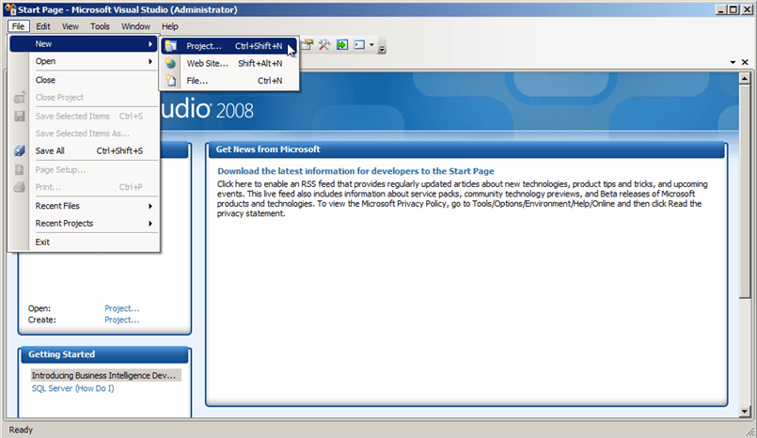Click the grayed Close Project icon
The image size is (757, 438).
pos(20,98)
